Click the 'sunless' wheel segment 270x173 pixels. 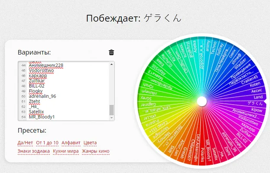[x=183, y=51]
